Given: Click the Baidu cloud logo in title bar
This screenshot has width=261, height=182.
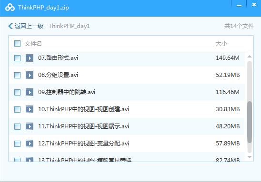Looking at the screenshot, I should [x=10, y=8].
